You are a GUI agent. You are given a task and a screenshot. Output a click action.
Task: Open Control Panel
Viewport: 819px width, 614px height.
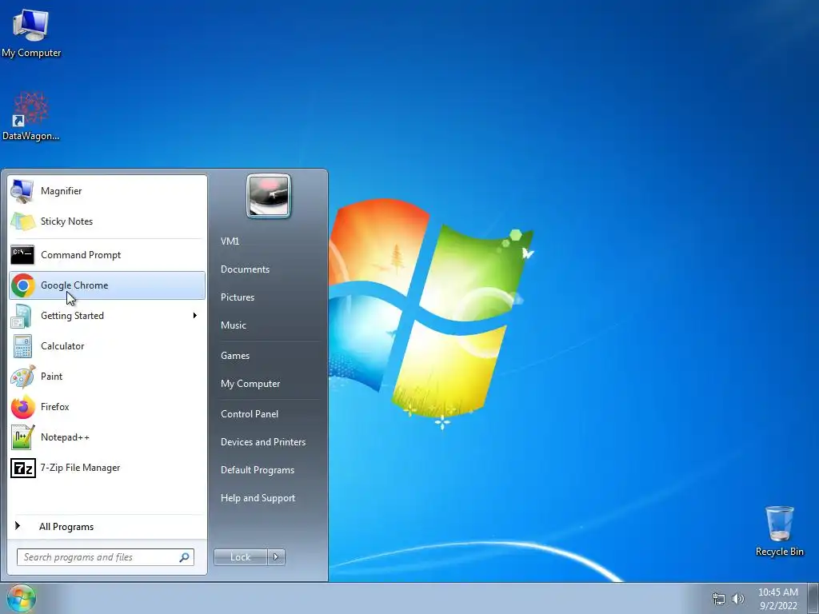[x=250, y=414]
